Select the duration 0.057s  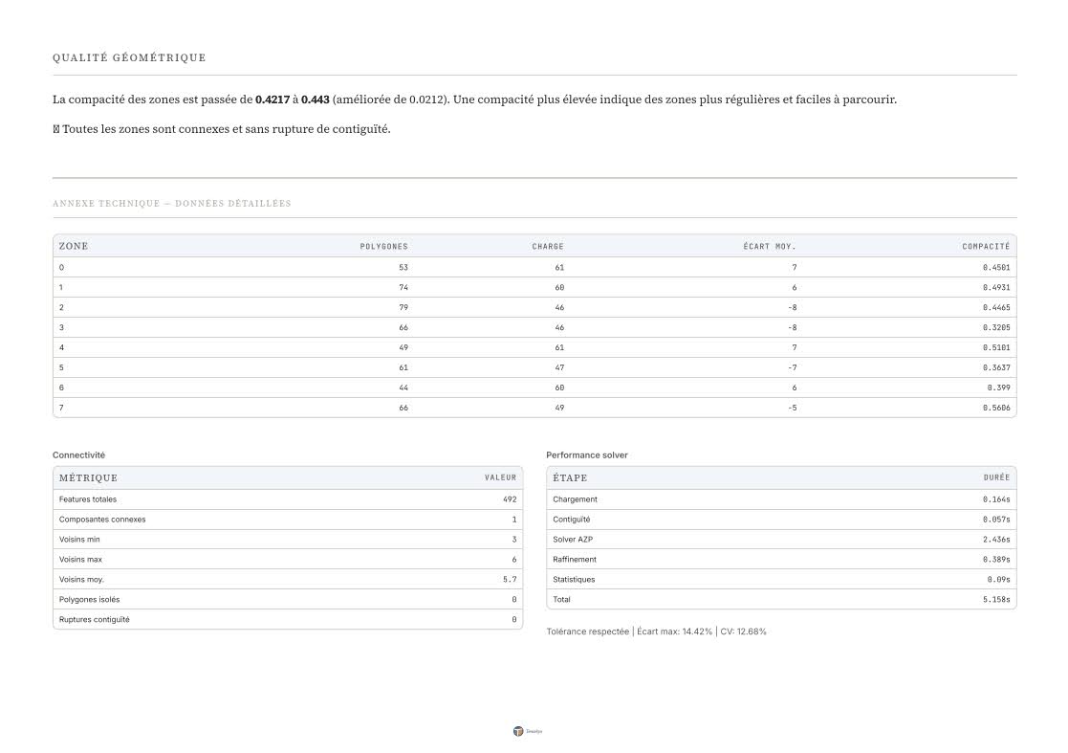coord(996,520)
